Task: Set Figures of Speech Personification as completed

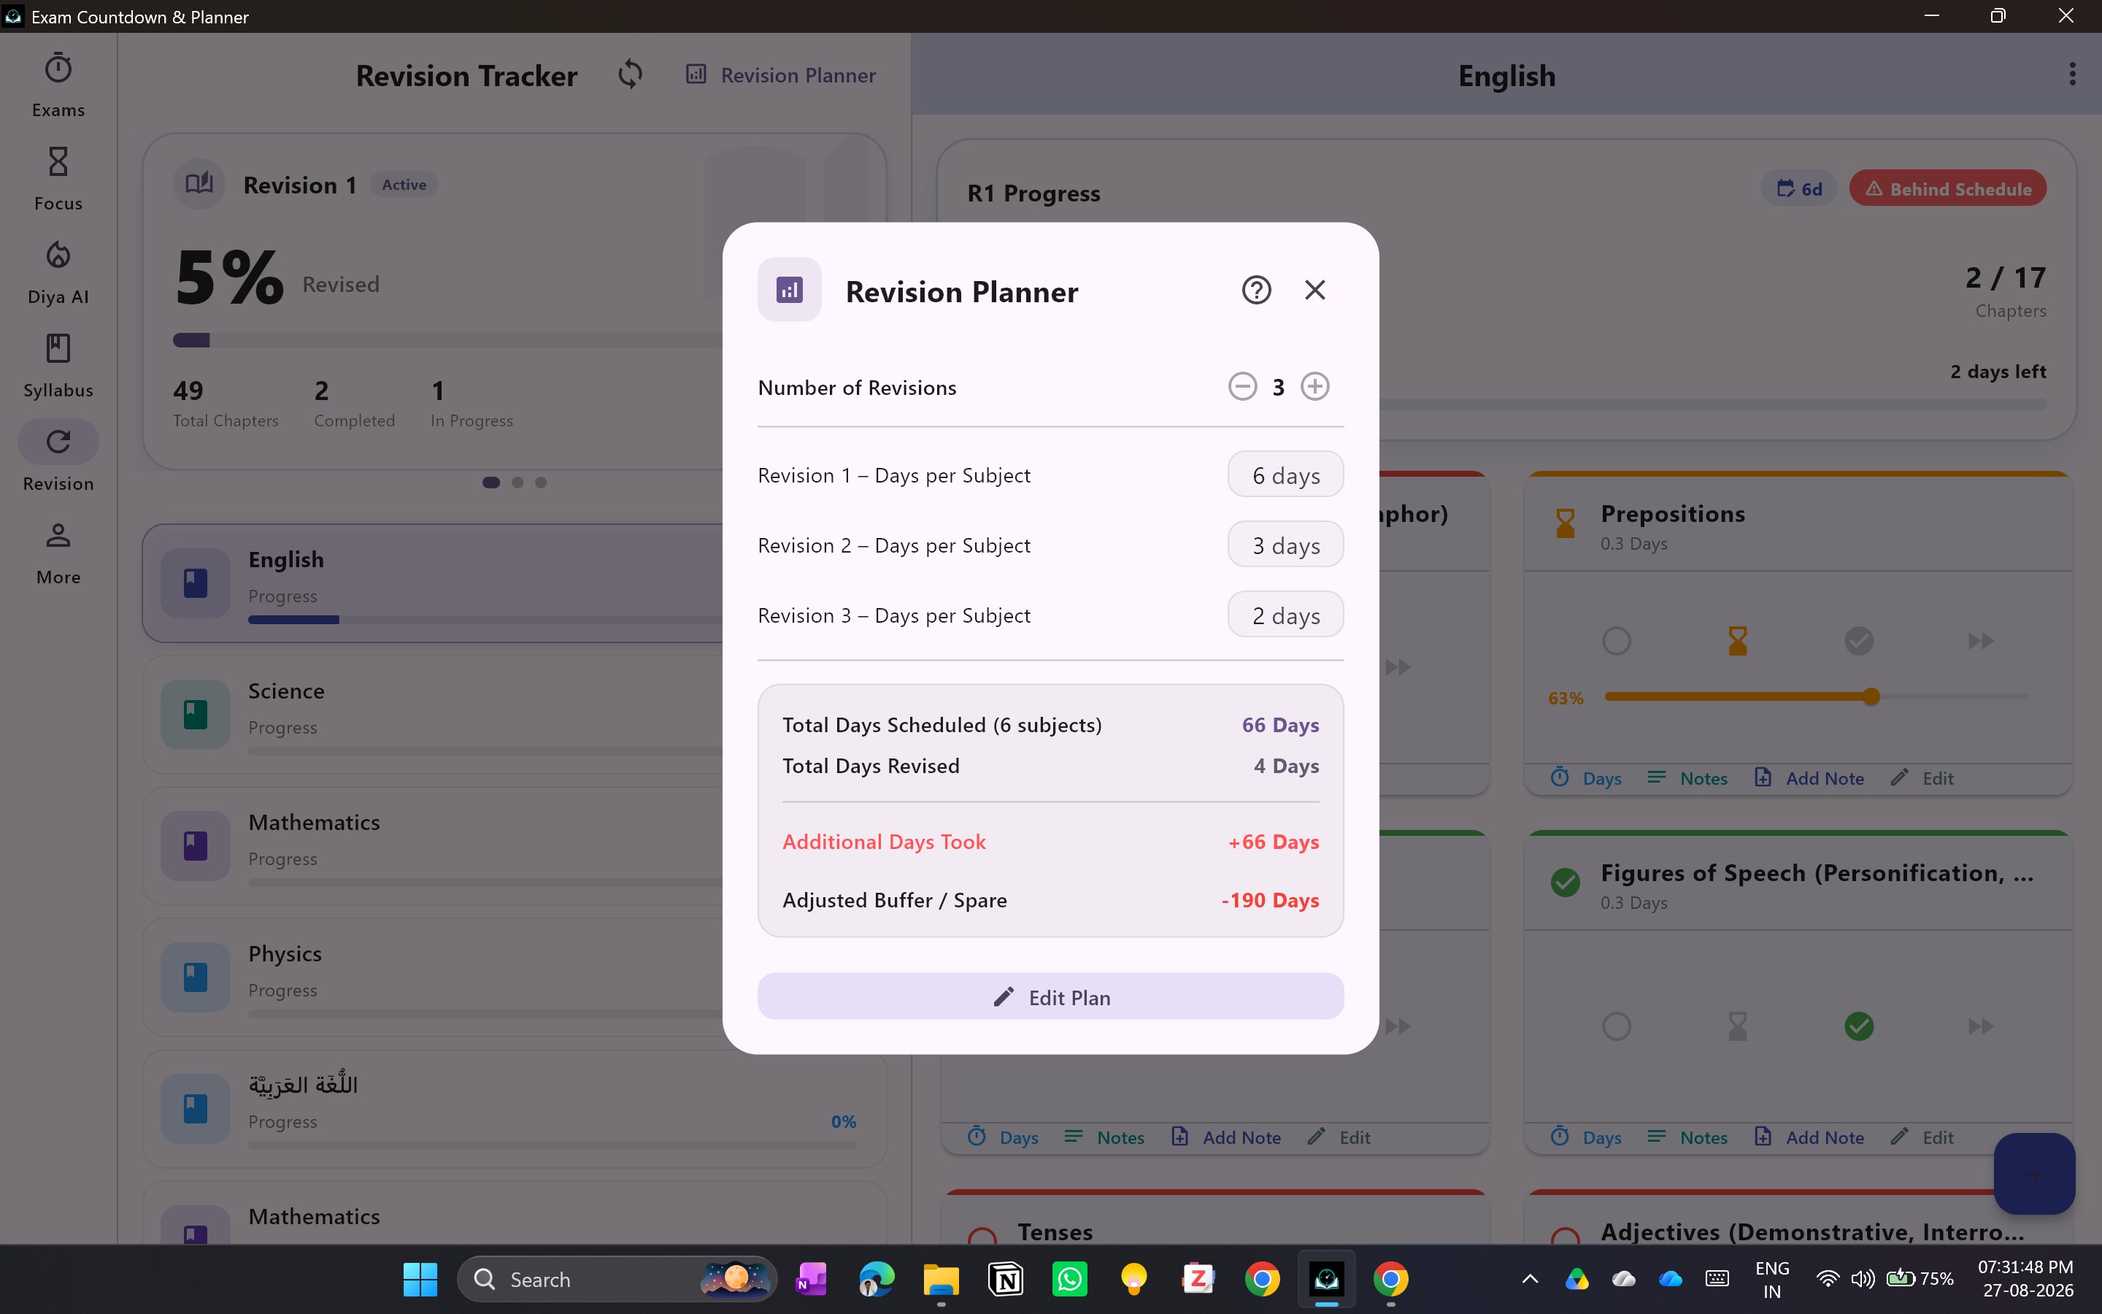Action: click(1859, 1026)
